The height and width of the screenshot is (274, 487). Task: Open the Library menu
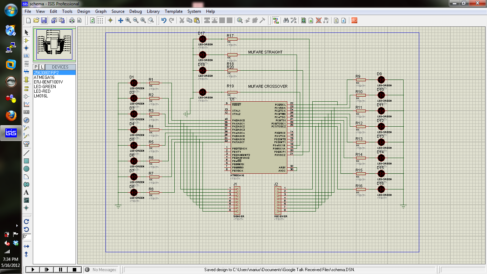pos(153,11)
